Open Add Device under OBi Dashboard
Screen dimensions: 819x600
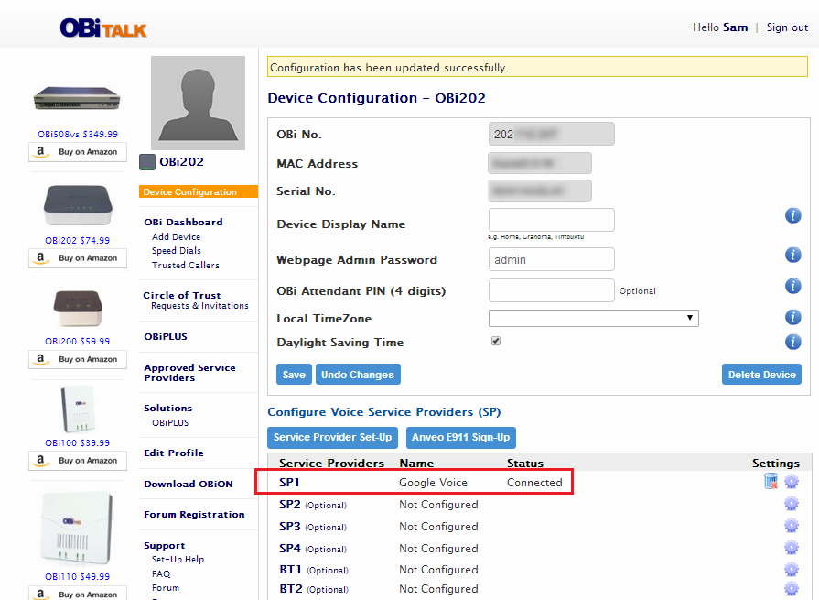point(176,236)
